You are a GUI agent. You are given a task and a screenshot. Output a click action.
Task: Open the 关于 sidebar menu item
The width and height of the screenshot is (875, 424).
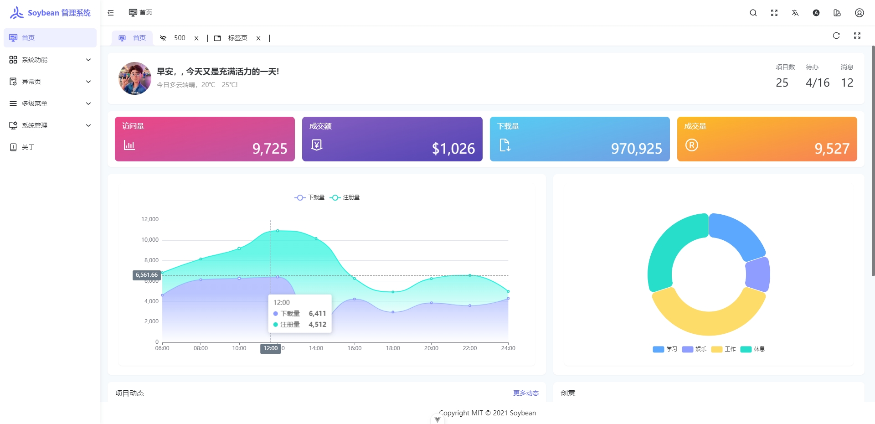point(50,147)
